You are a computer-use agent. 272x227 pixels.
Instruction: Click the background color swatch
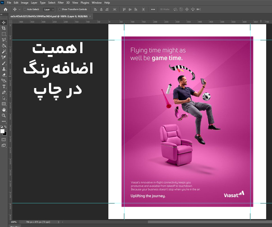pos(5,134)
